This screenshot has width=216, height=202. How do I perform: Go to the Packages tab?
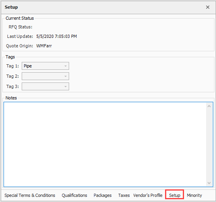(103, 195)
